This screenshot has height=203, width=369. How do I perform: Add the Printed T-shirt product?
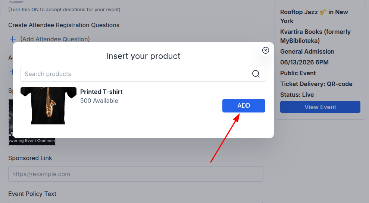(244, 106)
